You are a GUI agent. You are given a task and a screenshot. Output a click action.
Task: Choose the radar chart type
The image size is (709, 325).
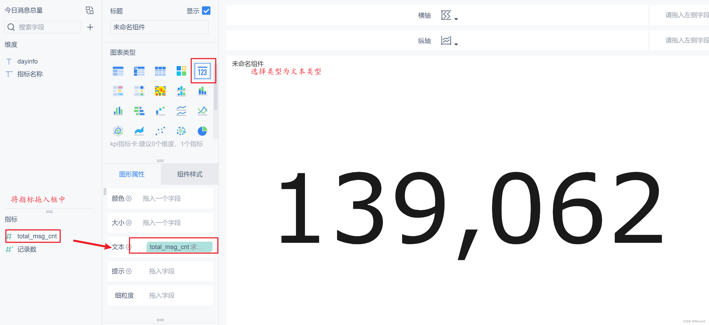118,131
